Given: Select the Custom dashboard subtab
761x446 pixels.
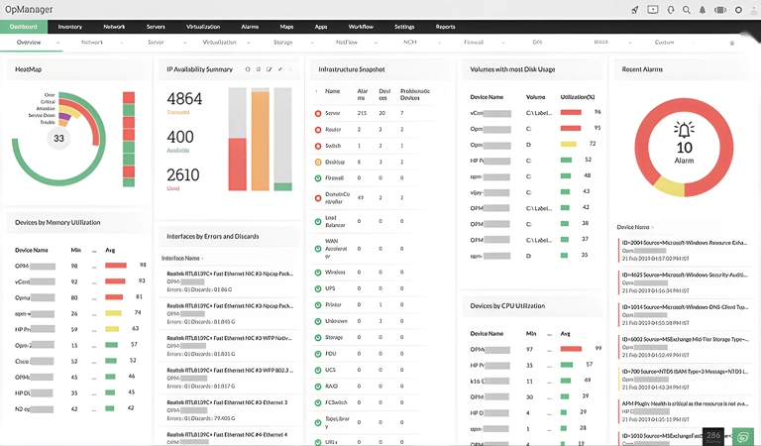Looking at the screenshot, I should pyautogui.click(x=664, y=43).
